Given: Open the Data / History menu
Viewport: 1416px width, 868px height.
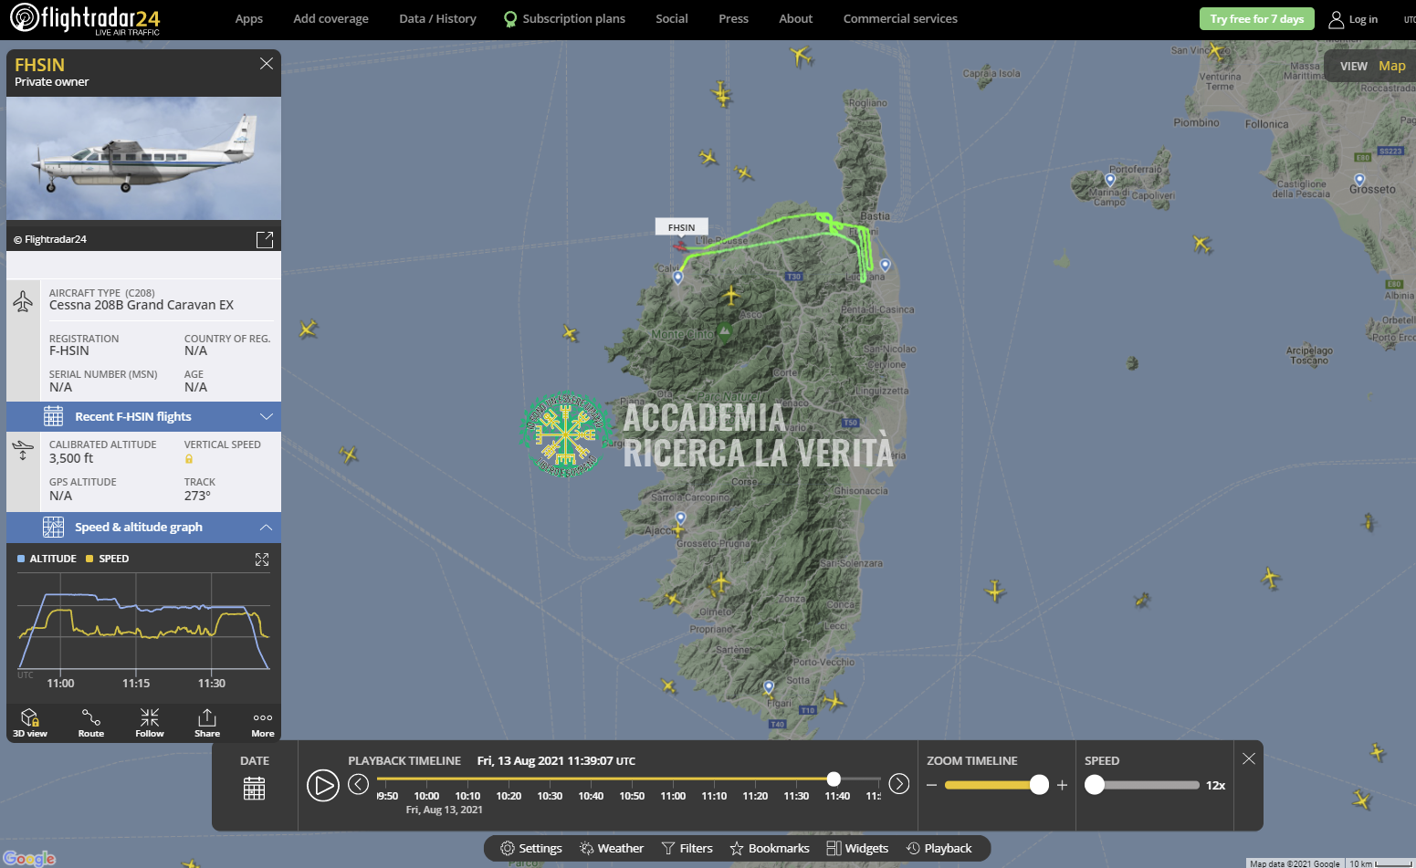Looking at the screenshot, I should tap(437, 19).
